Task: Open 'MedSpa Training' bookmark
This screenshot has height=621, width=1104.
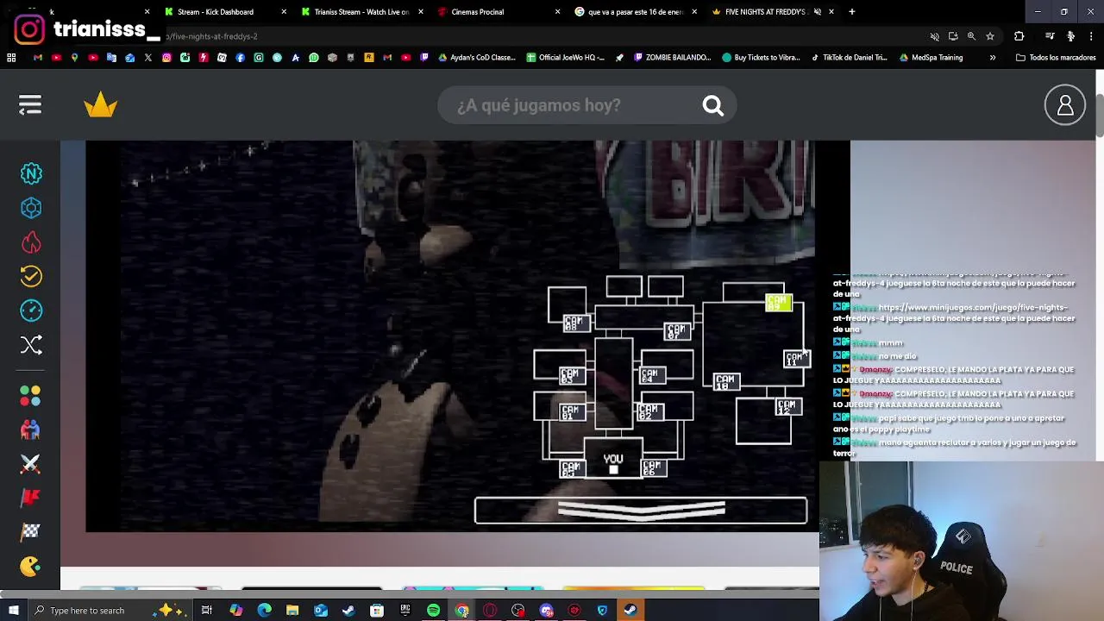Action: click(x=931, y=58)
